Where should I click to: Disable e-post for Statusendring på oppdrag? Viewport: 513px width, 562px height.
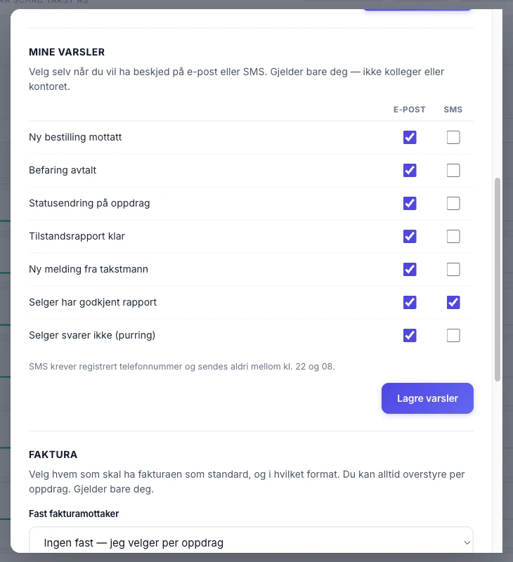coord(410,203)
